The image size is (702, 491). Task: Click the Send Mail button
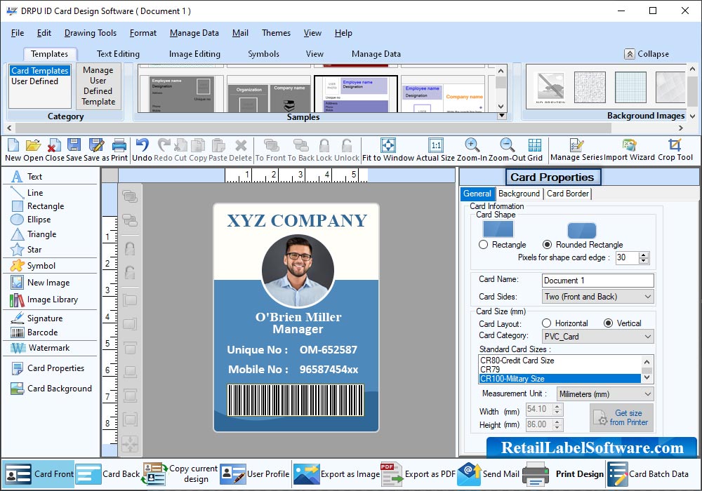[489, 474]
